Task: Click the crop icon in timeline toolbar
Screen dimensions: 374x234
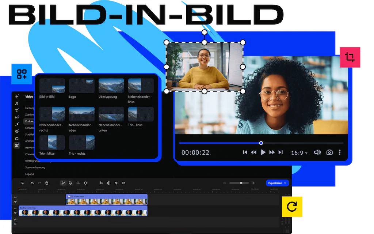Action: [101, 183]
